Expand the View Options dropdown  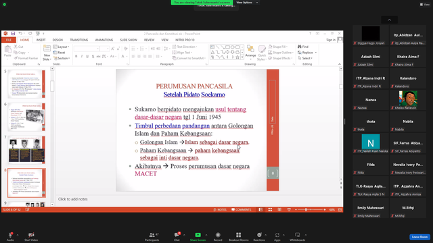(x=247, y=3)
